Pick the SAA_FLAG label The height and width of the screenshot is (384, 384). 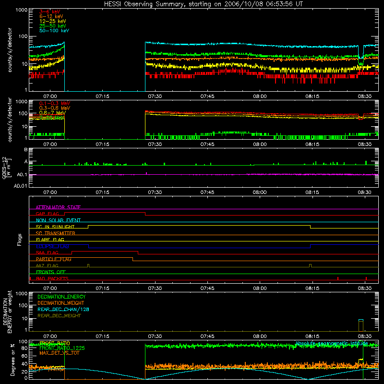[x=47, y=252]
